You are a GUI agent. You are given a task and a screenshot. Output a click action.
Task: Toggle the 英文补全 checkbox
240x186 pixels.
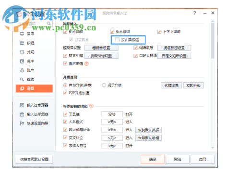(x=65, y=137)
